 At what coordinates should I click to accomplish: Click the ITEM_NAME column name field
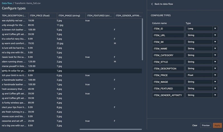tap(168, 49)
